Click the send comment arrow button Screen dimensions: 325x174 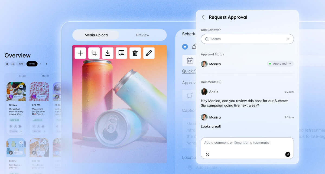point(288,154)
